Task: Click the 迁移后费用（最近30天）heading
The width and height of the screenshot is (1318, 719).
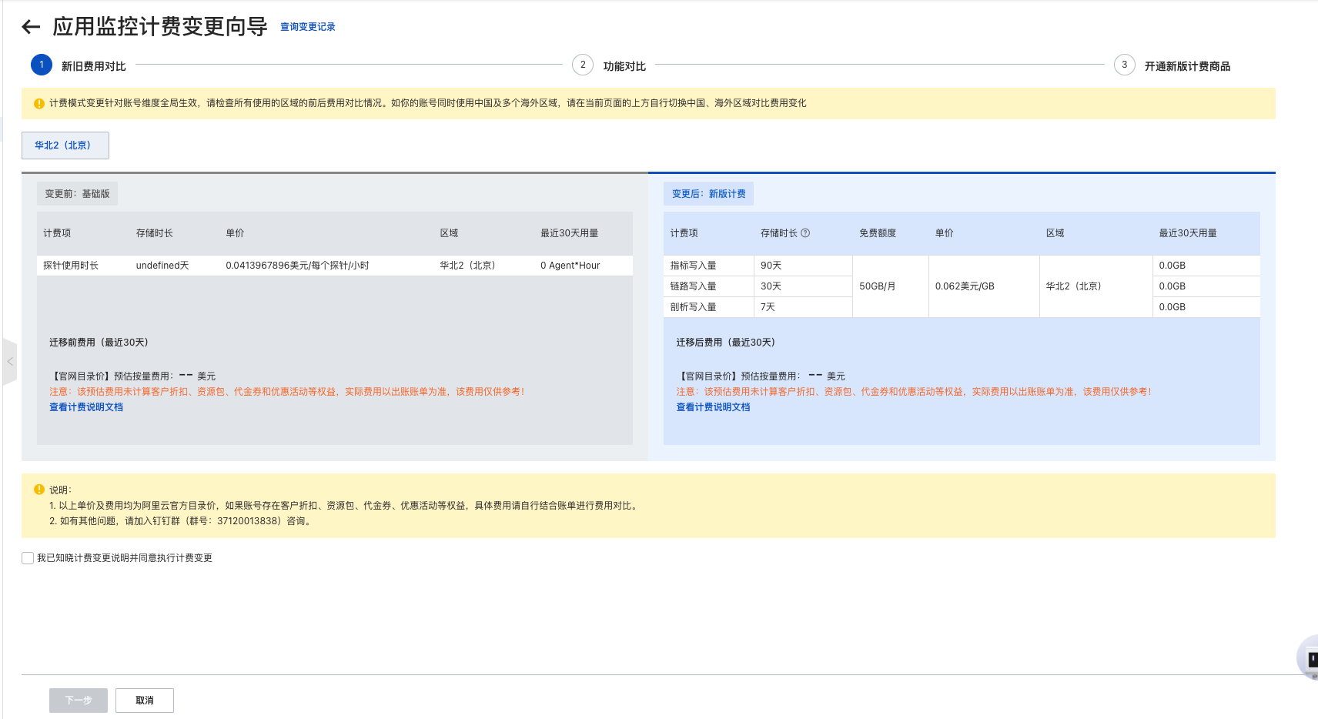Action: point(726,343)
